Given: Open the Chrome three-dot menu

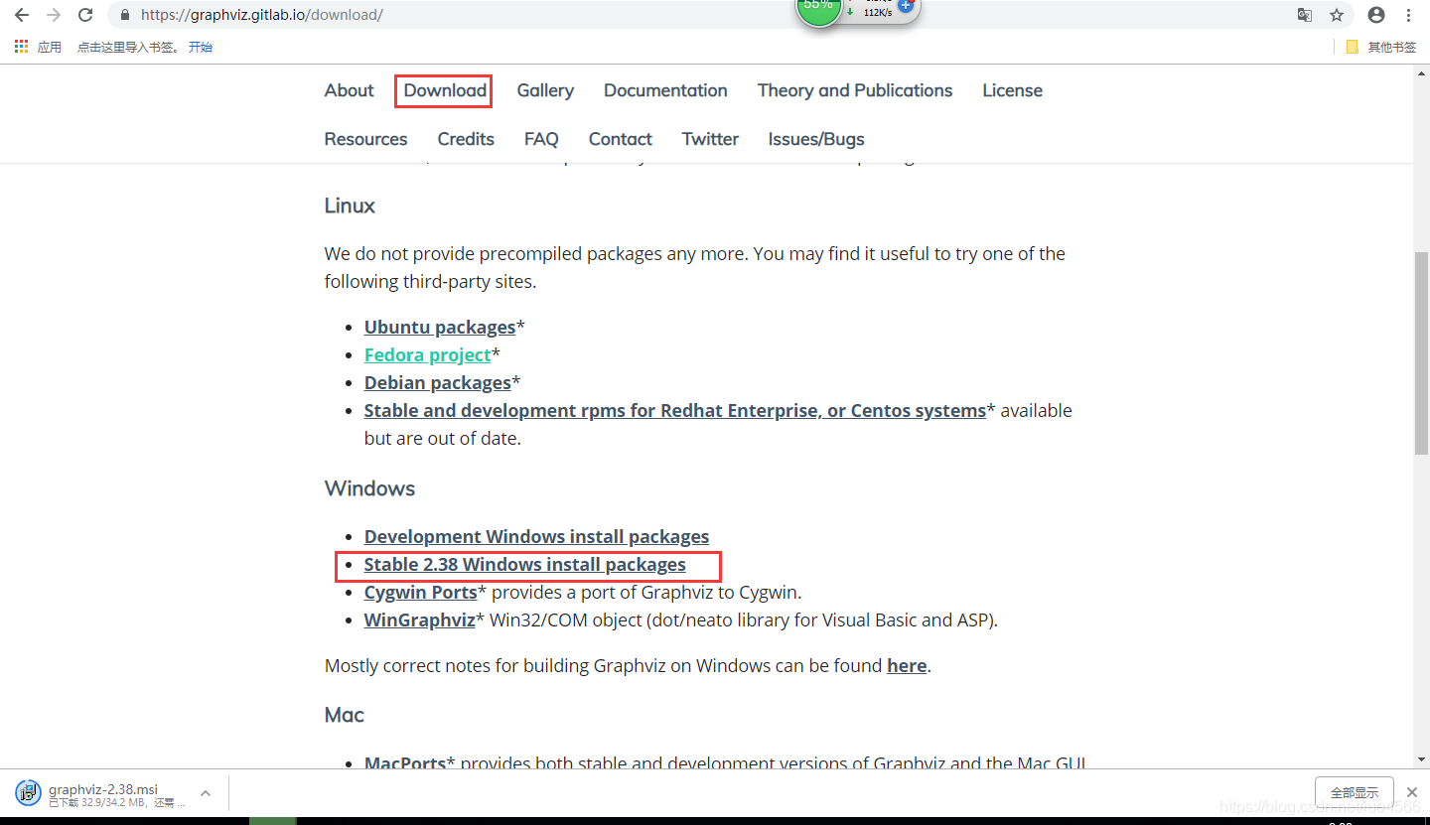Looking at the screenshot, I should coord(1409,15).
